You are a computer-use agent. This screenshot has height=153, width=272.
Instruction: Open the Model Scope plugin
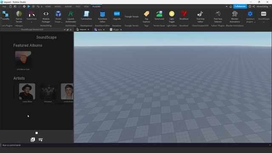coord(58,17)
